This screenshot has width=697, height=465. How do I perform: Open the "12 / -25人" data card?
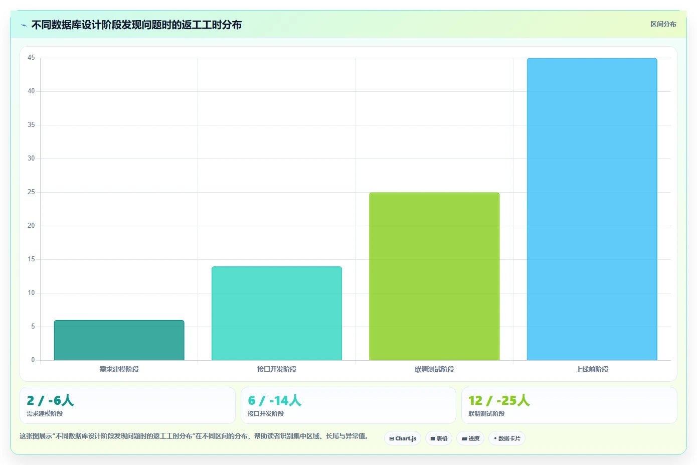[569, 405]
